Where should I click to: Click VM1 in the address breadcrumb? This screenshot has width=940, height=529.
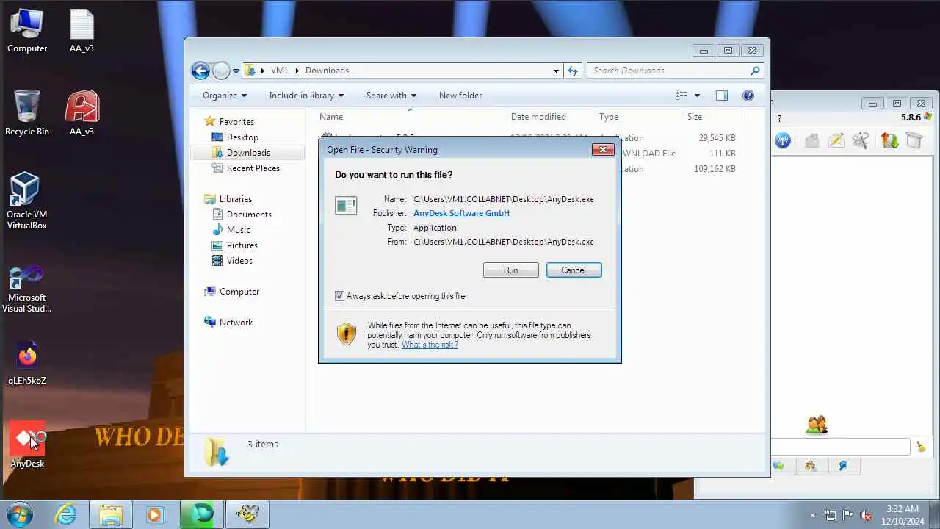(x=279, y=71)
